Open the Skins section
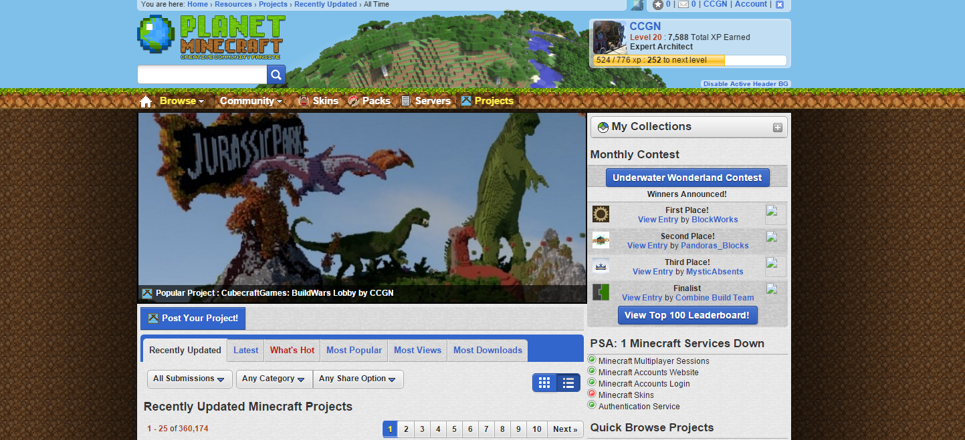 point(318,101)
